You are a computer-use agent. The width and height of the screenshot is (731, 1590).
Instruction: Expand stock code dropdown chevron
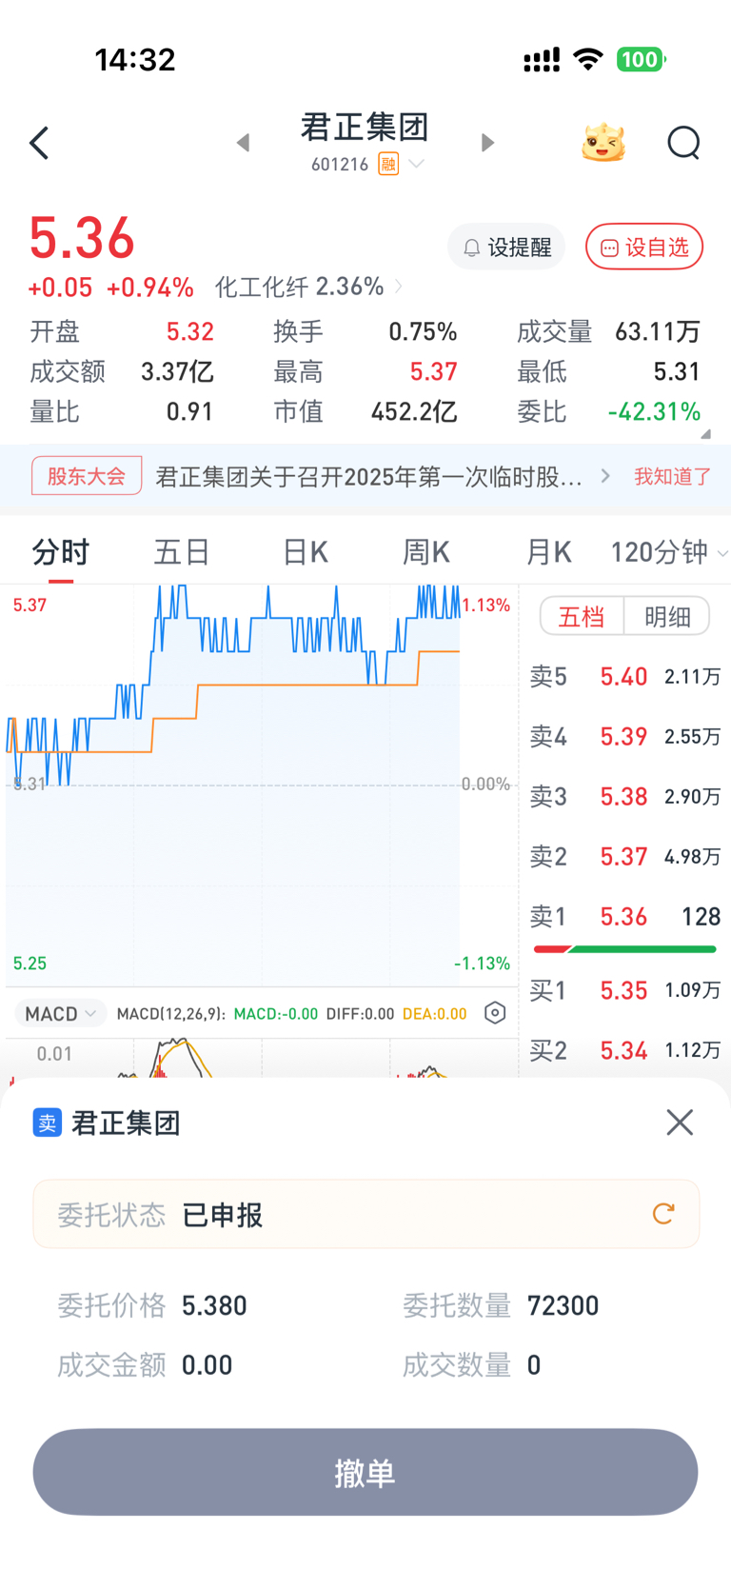tap(416, 164)
